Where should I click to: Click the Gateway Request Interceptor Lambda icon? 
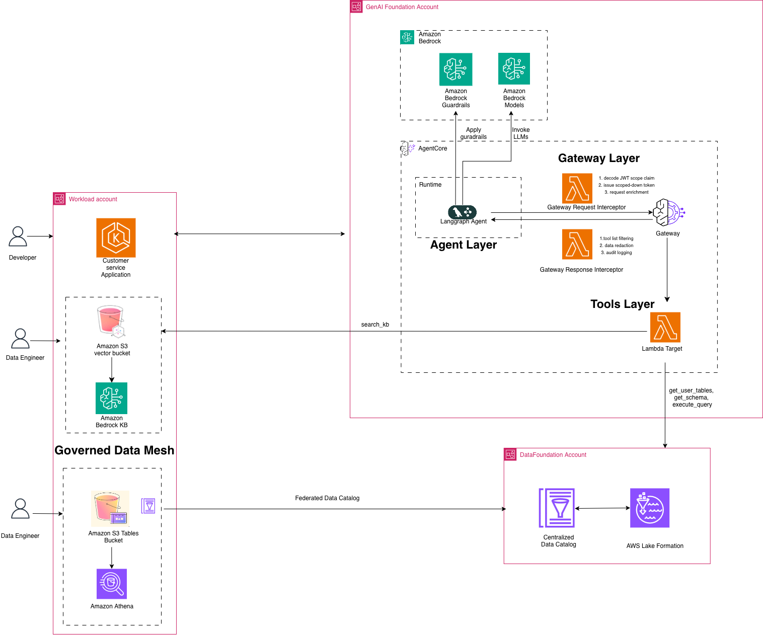coord(577,188)
